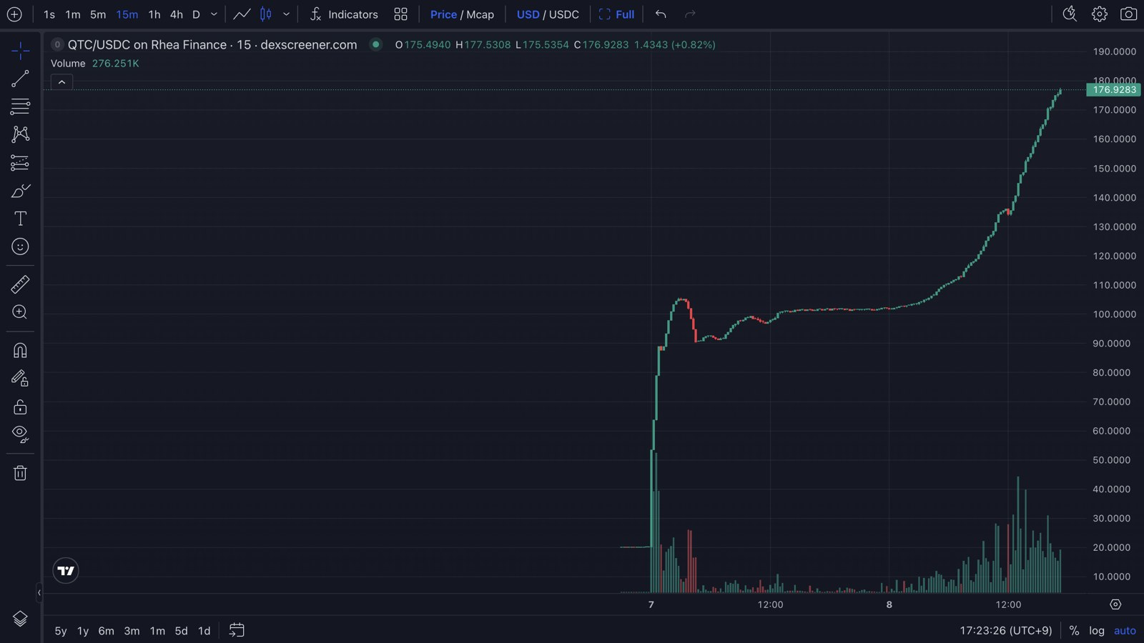Remove drawings with trash icon
The width and height of the screenshot is (1144, 643).
point(20,472)
